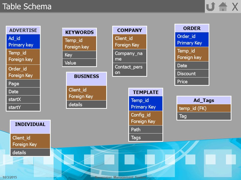The image size is (241, 180).
Task: Click the Table Schema slide title
Action: click(x=27, y=6)
